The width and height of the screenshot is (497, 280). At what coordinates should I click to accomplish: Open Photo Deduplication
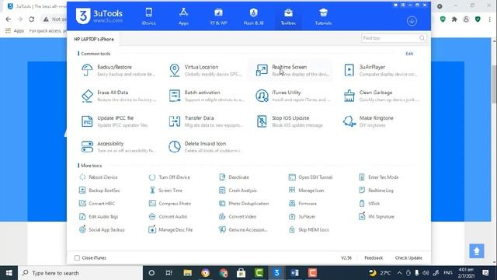click(244, 204)
